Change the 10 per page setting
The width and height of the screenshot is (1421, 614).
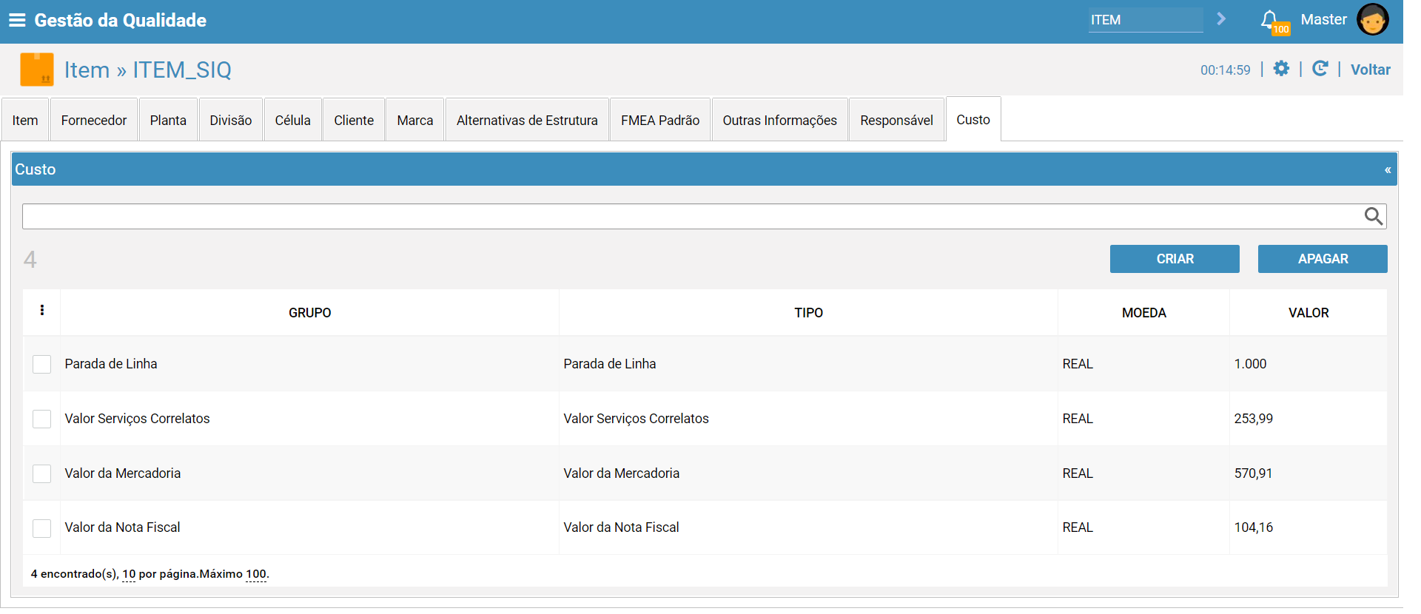click(129, 574)
